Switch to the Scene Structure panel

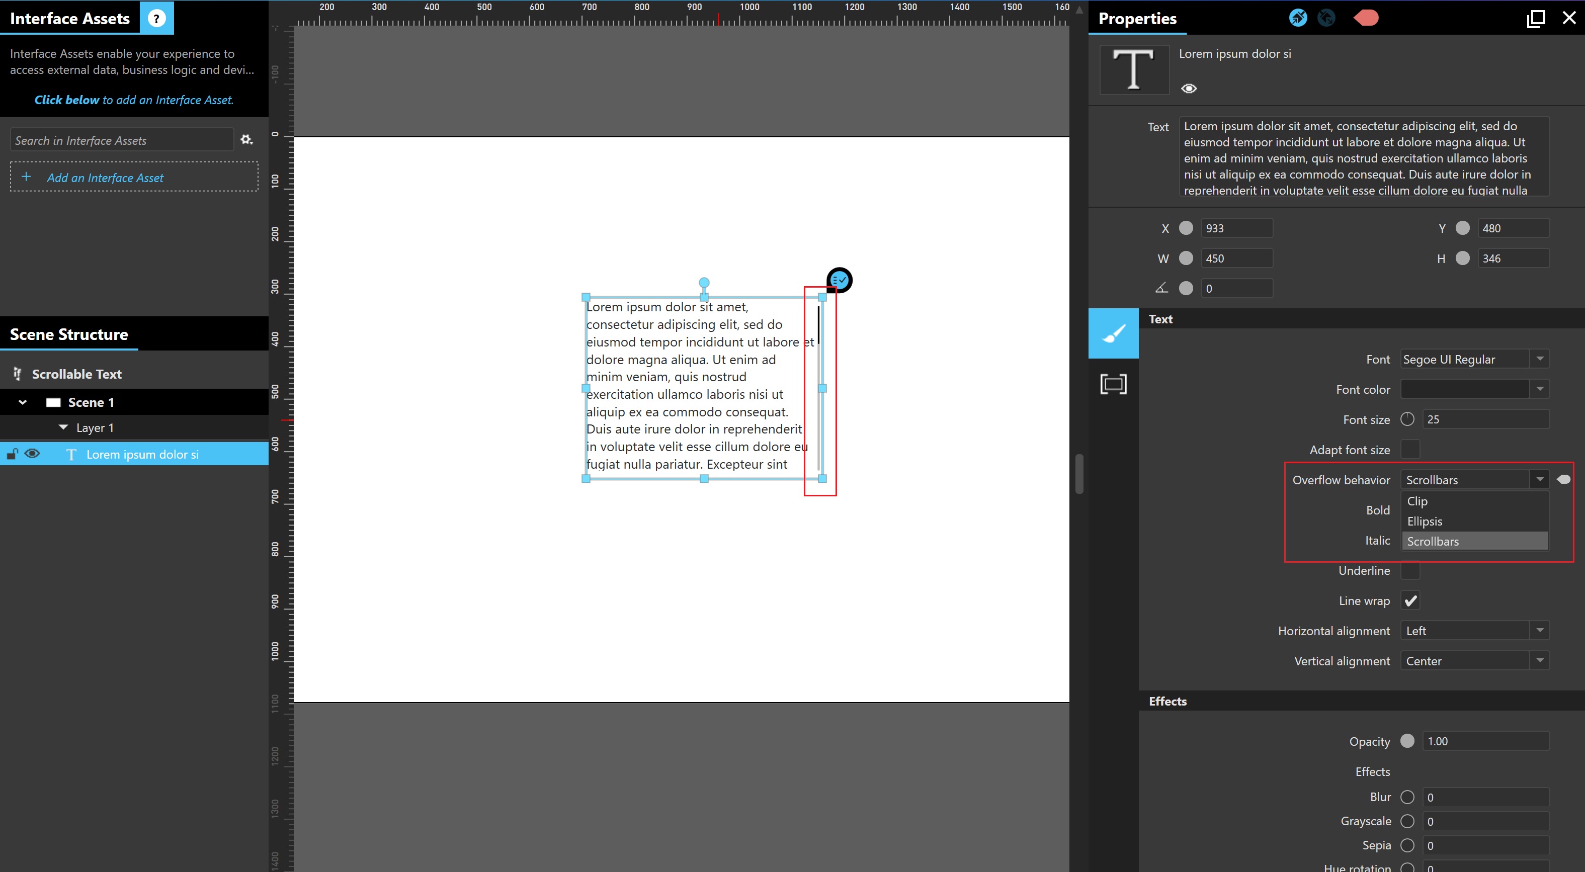[68, 334]
